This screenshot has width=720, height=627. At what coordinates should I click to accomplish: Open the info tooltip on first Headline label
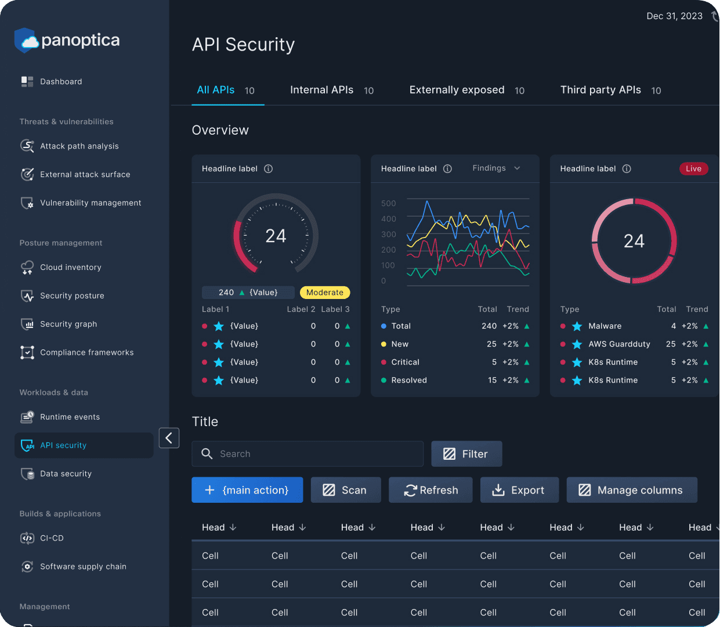click(267, 168)
